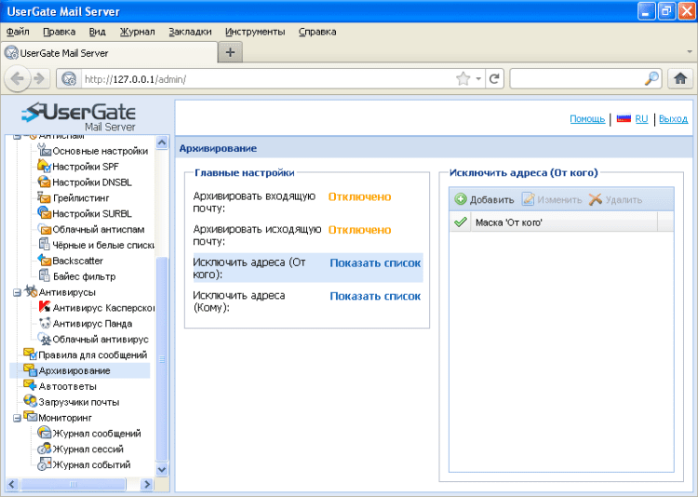Show list for Исключить адреса (От кого)
This screenshot has width=698, height=497.
click(375, 262)
